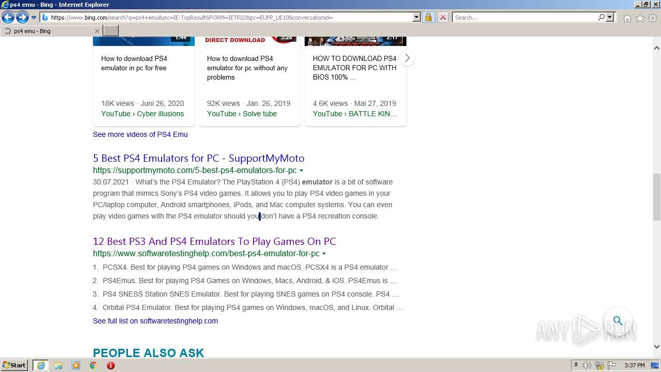This screenshot has width=661, height=372.
Task: Click the volume speaker tray icon
Action: (x=588, y=365)
